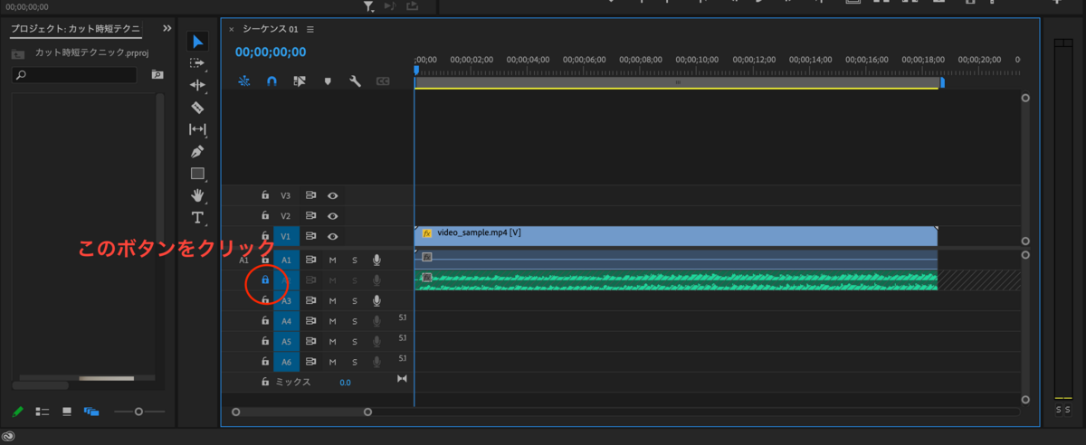Mute audio track A1
1086x445 pixels.
tap(332, 260)
